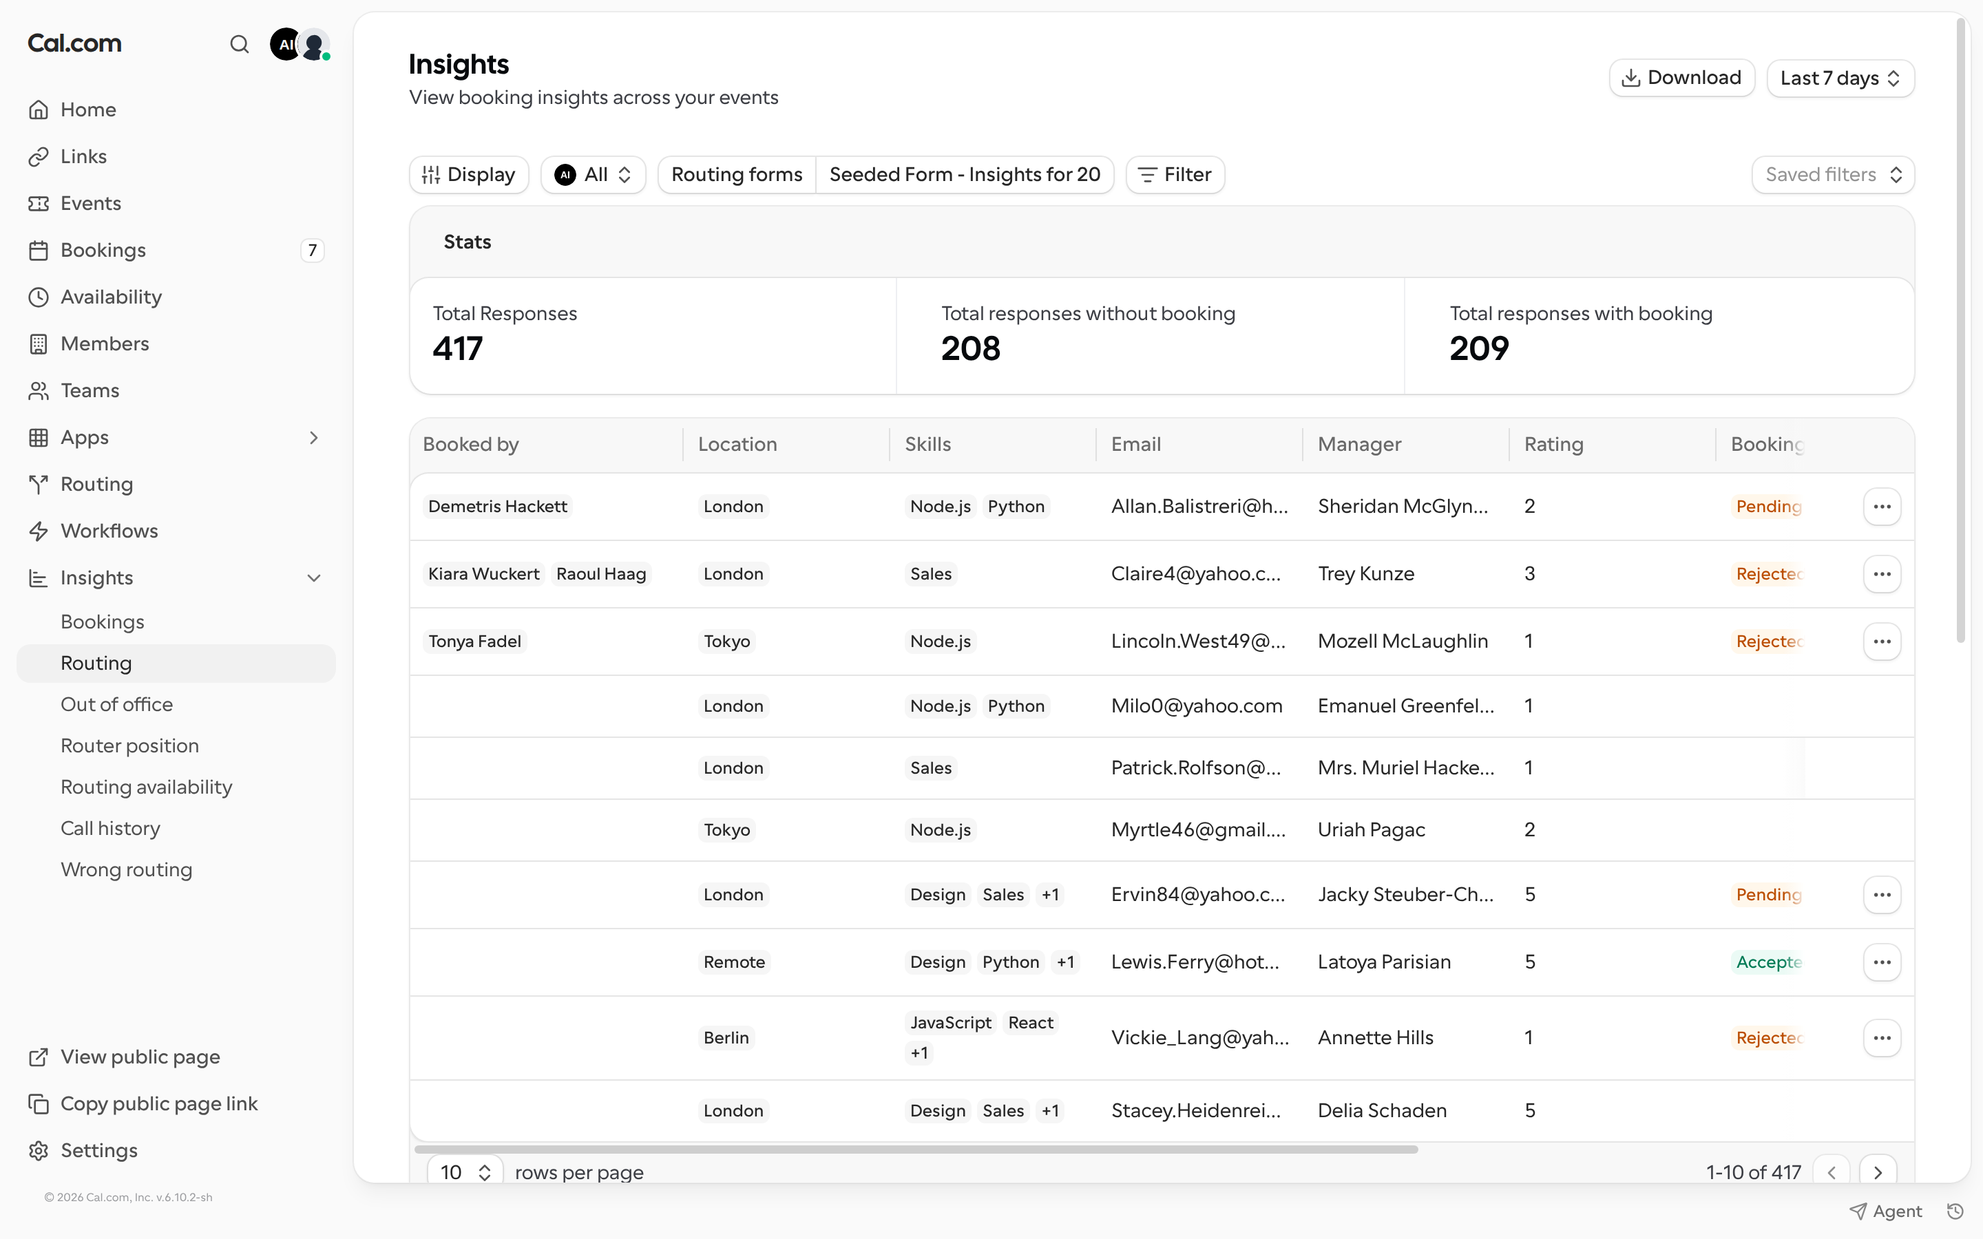Open Call history insights
1983x1239 pixels.
pos(176,829)
